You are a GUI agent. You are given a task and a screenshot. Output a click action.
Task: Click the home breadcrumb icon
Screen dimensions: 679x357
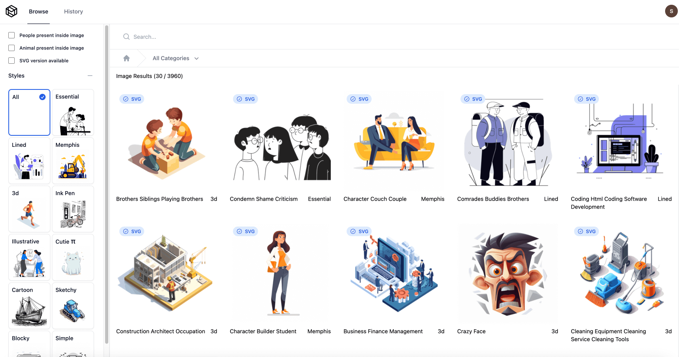tap(127, 58)
